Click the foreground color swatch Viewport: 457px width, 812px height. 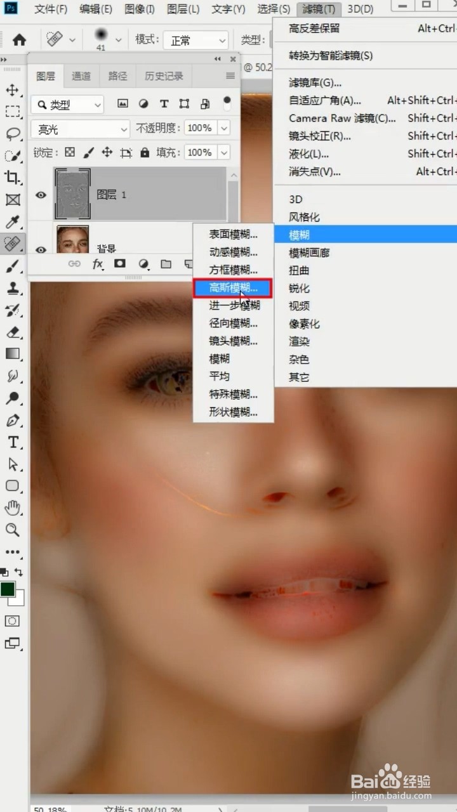pyautogui.click(x=8, y=589)
